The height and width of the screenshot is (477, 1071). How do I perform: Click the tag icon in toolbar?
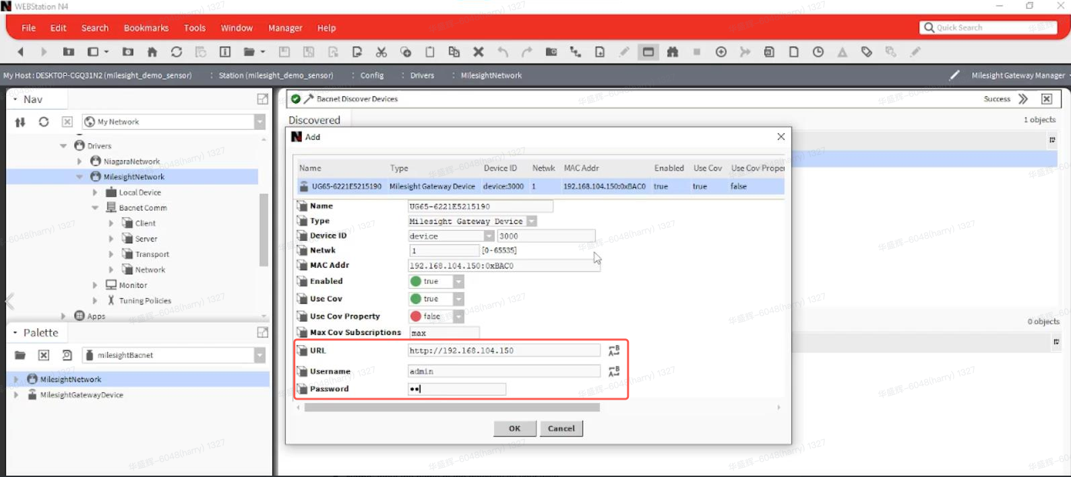click(x=867, y=52)
